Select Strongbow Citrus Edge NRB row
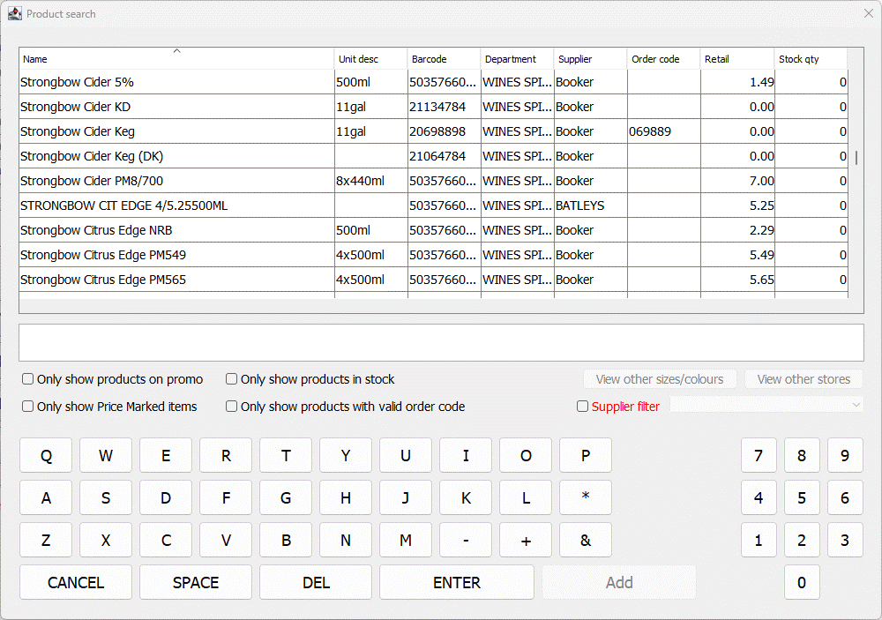 pyautogui.click(x=433, y=231)
